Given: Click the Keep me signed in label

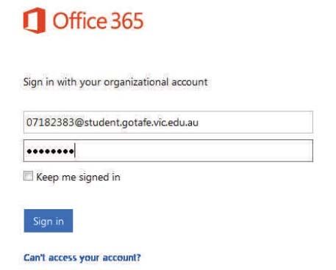Looking at the screenshot, I should click(78, 177).
